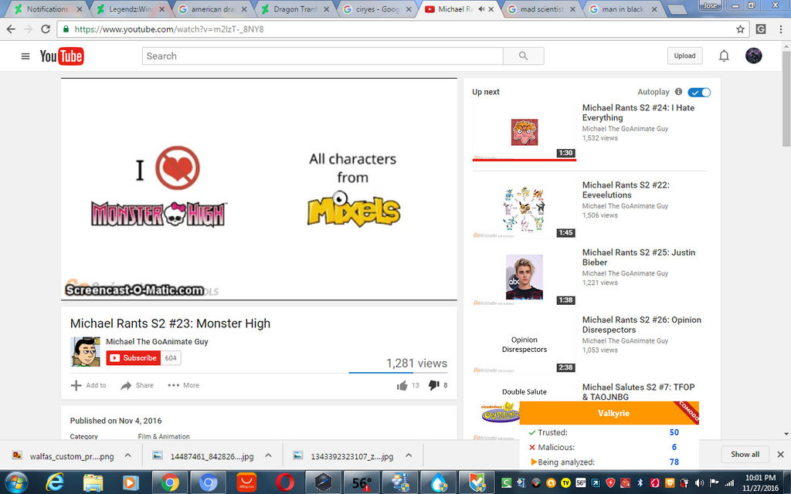Bookmark this page with the star

click(x=740, y=29)
